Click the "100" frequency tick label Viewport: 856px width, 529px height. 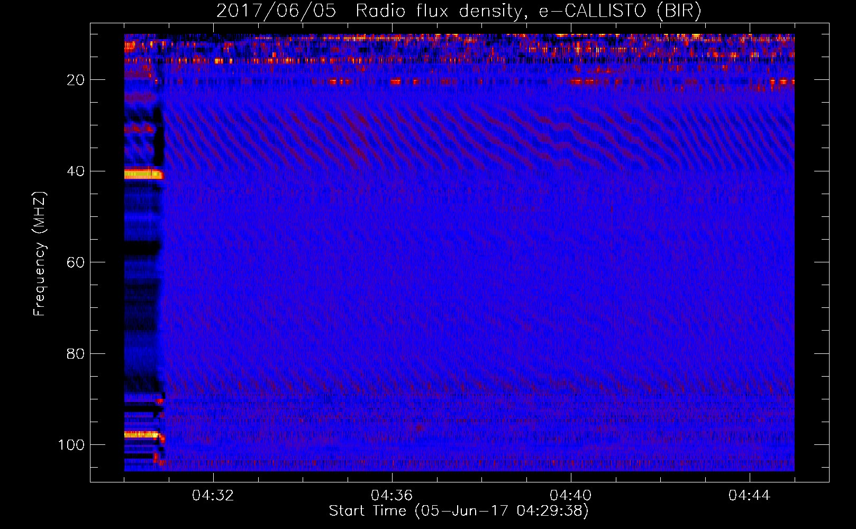point(71,445)
